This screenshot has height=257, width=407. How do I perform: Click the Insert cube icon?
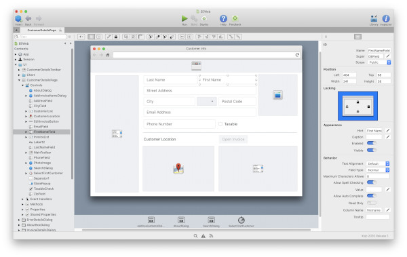[18, 18]
